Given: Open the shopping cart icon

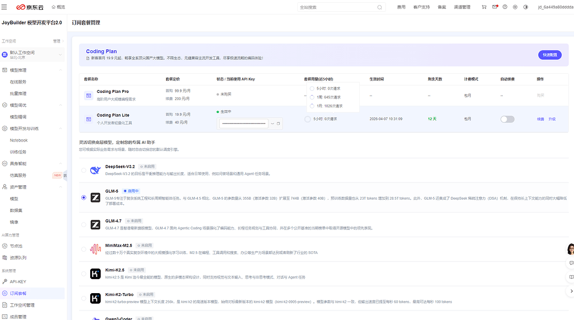Looking at the screenshot, I should pos(484,7).
